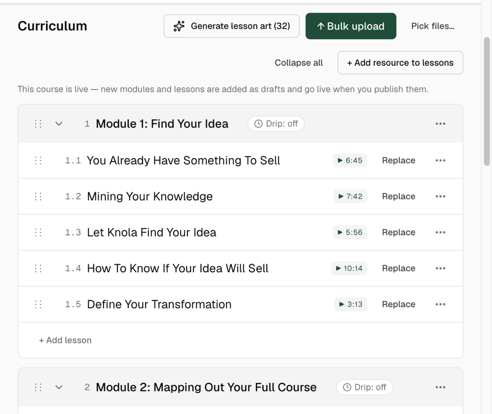The height and width of the screenshot is (414, 492).
Task: Grab the drag handle for Module 1
Action: tap(38, 124)
